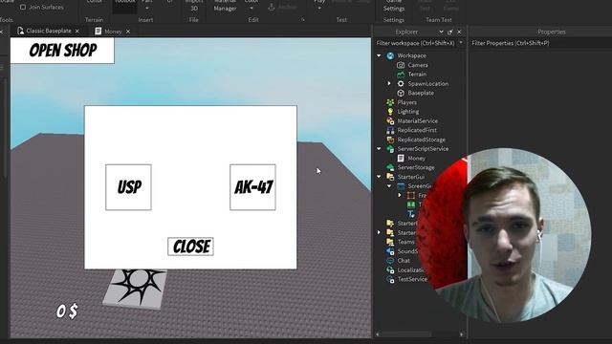Click the Workspace globe icon in Explorer

[x=390, y=55]
